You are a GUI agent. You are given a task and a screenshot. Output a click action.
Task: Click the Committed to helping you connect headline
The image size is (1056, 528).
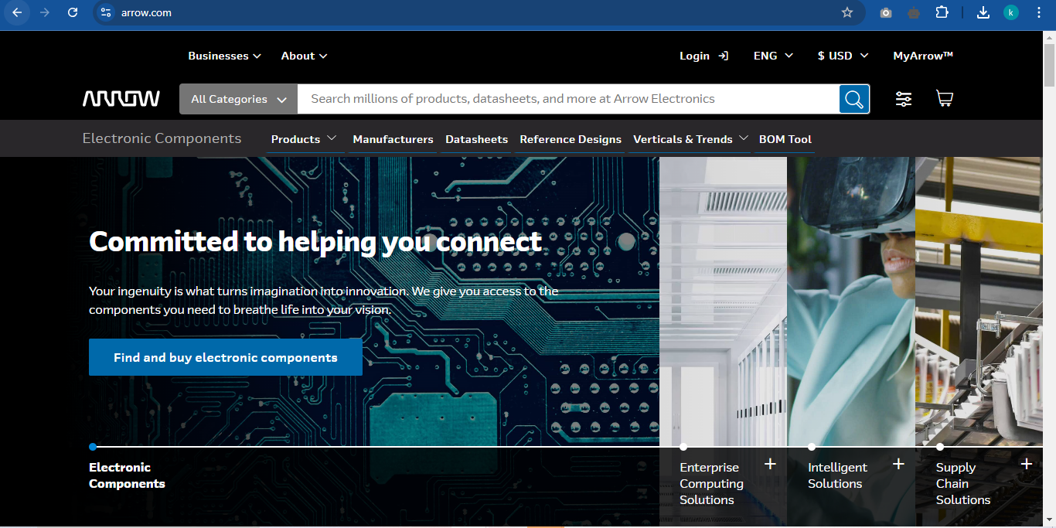pos(315,241)
